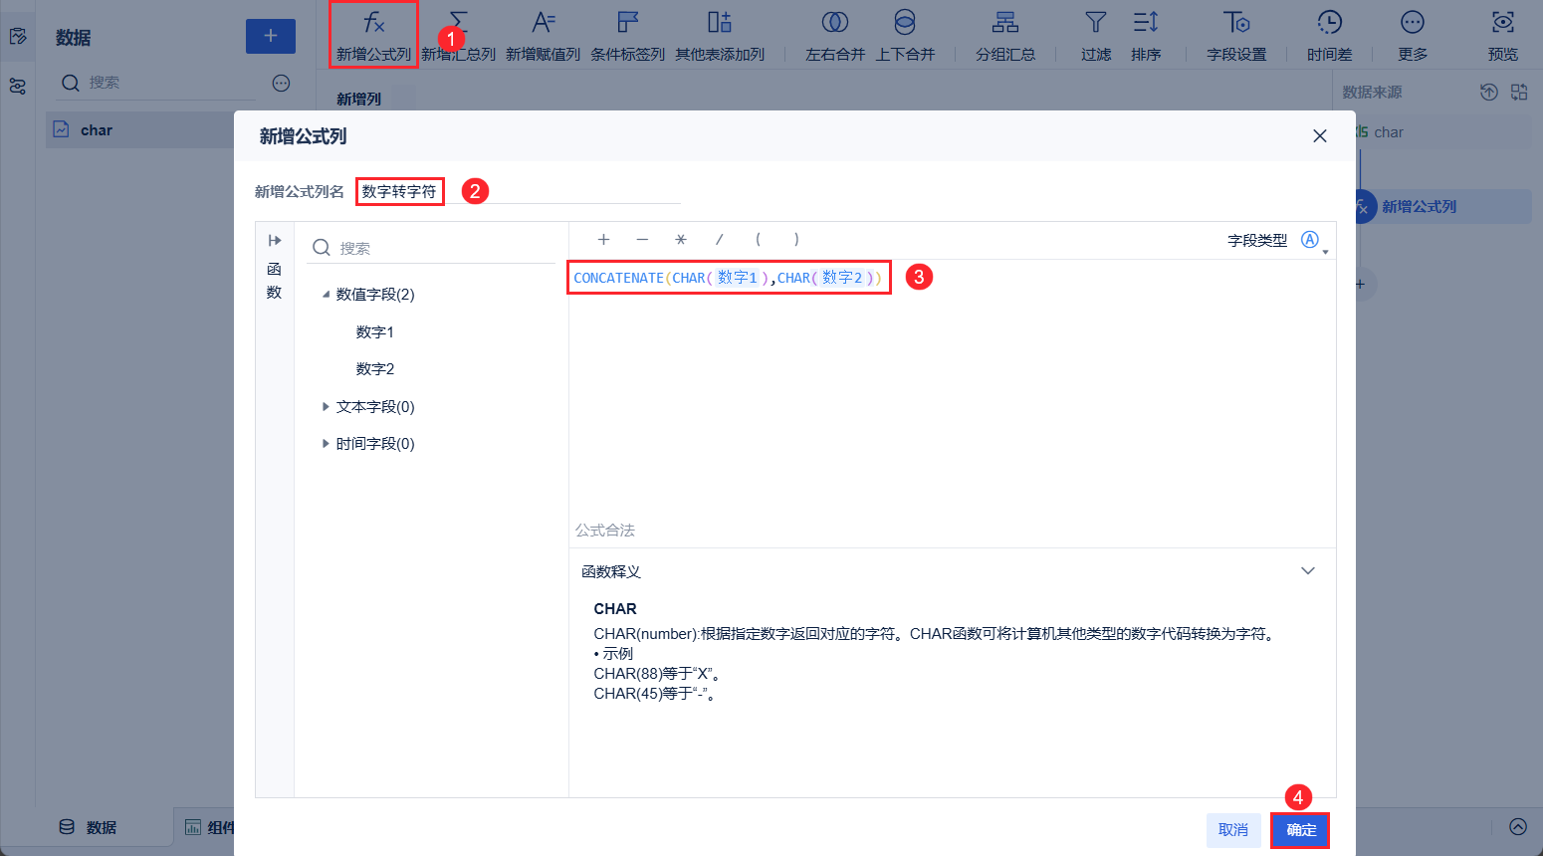
Task: Select field 数字1
Action: (375, 331)
